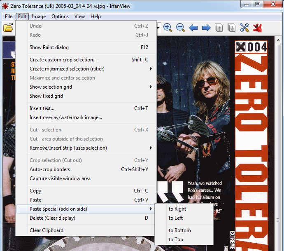
Task: Click the previous page toolbar icon
Action: 219,28
